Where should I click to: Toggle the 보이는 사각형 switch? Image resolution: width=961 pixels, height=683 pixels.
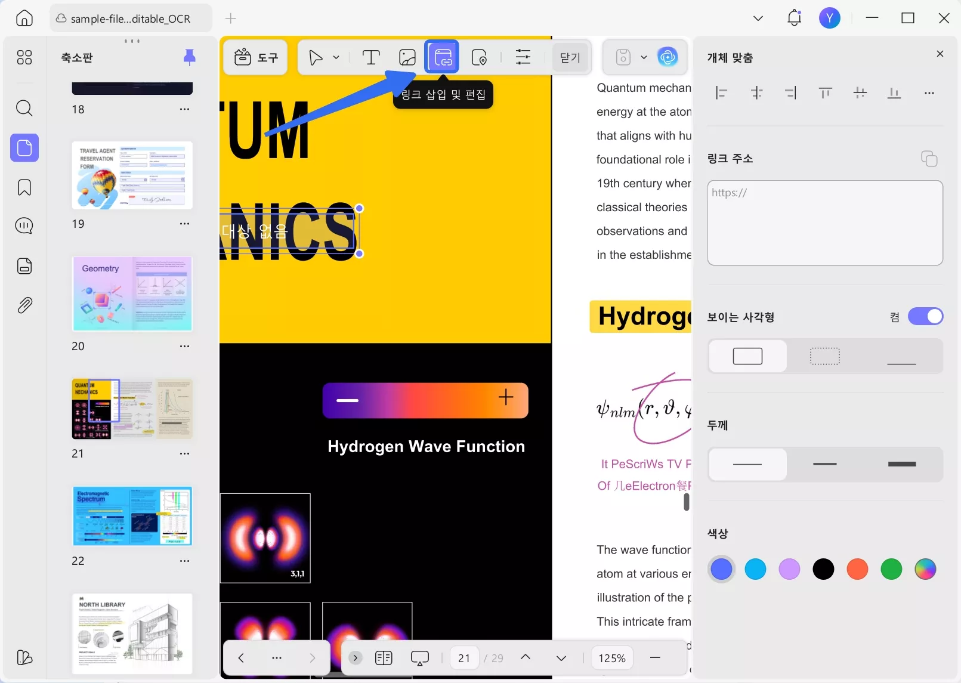925,316
